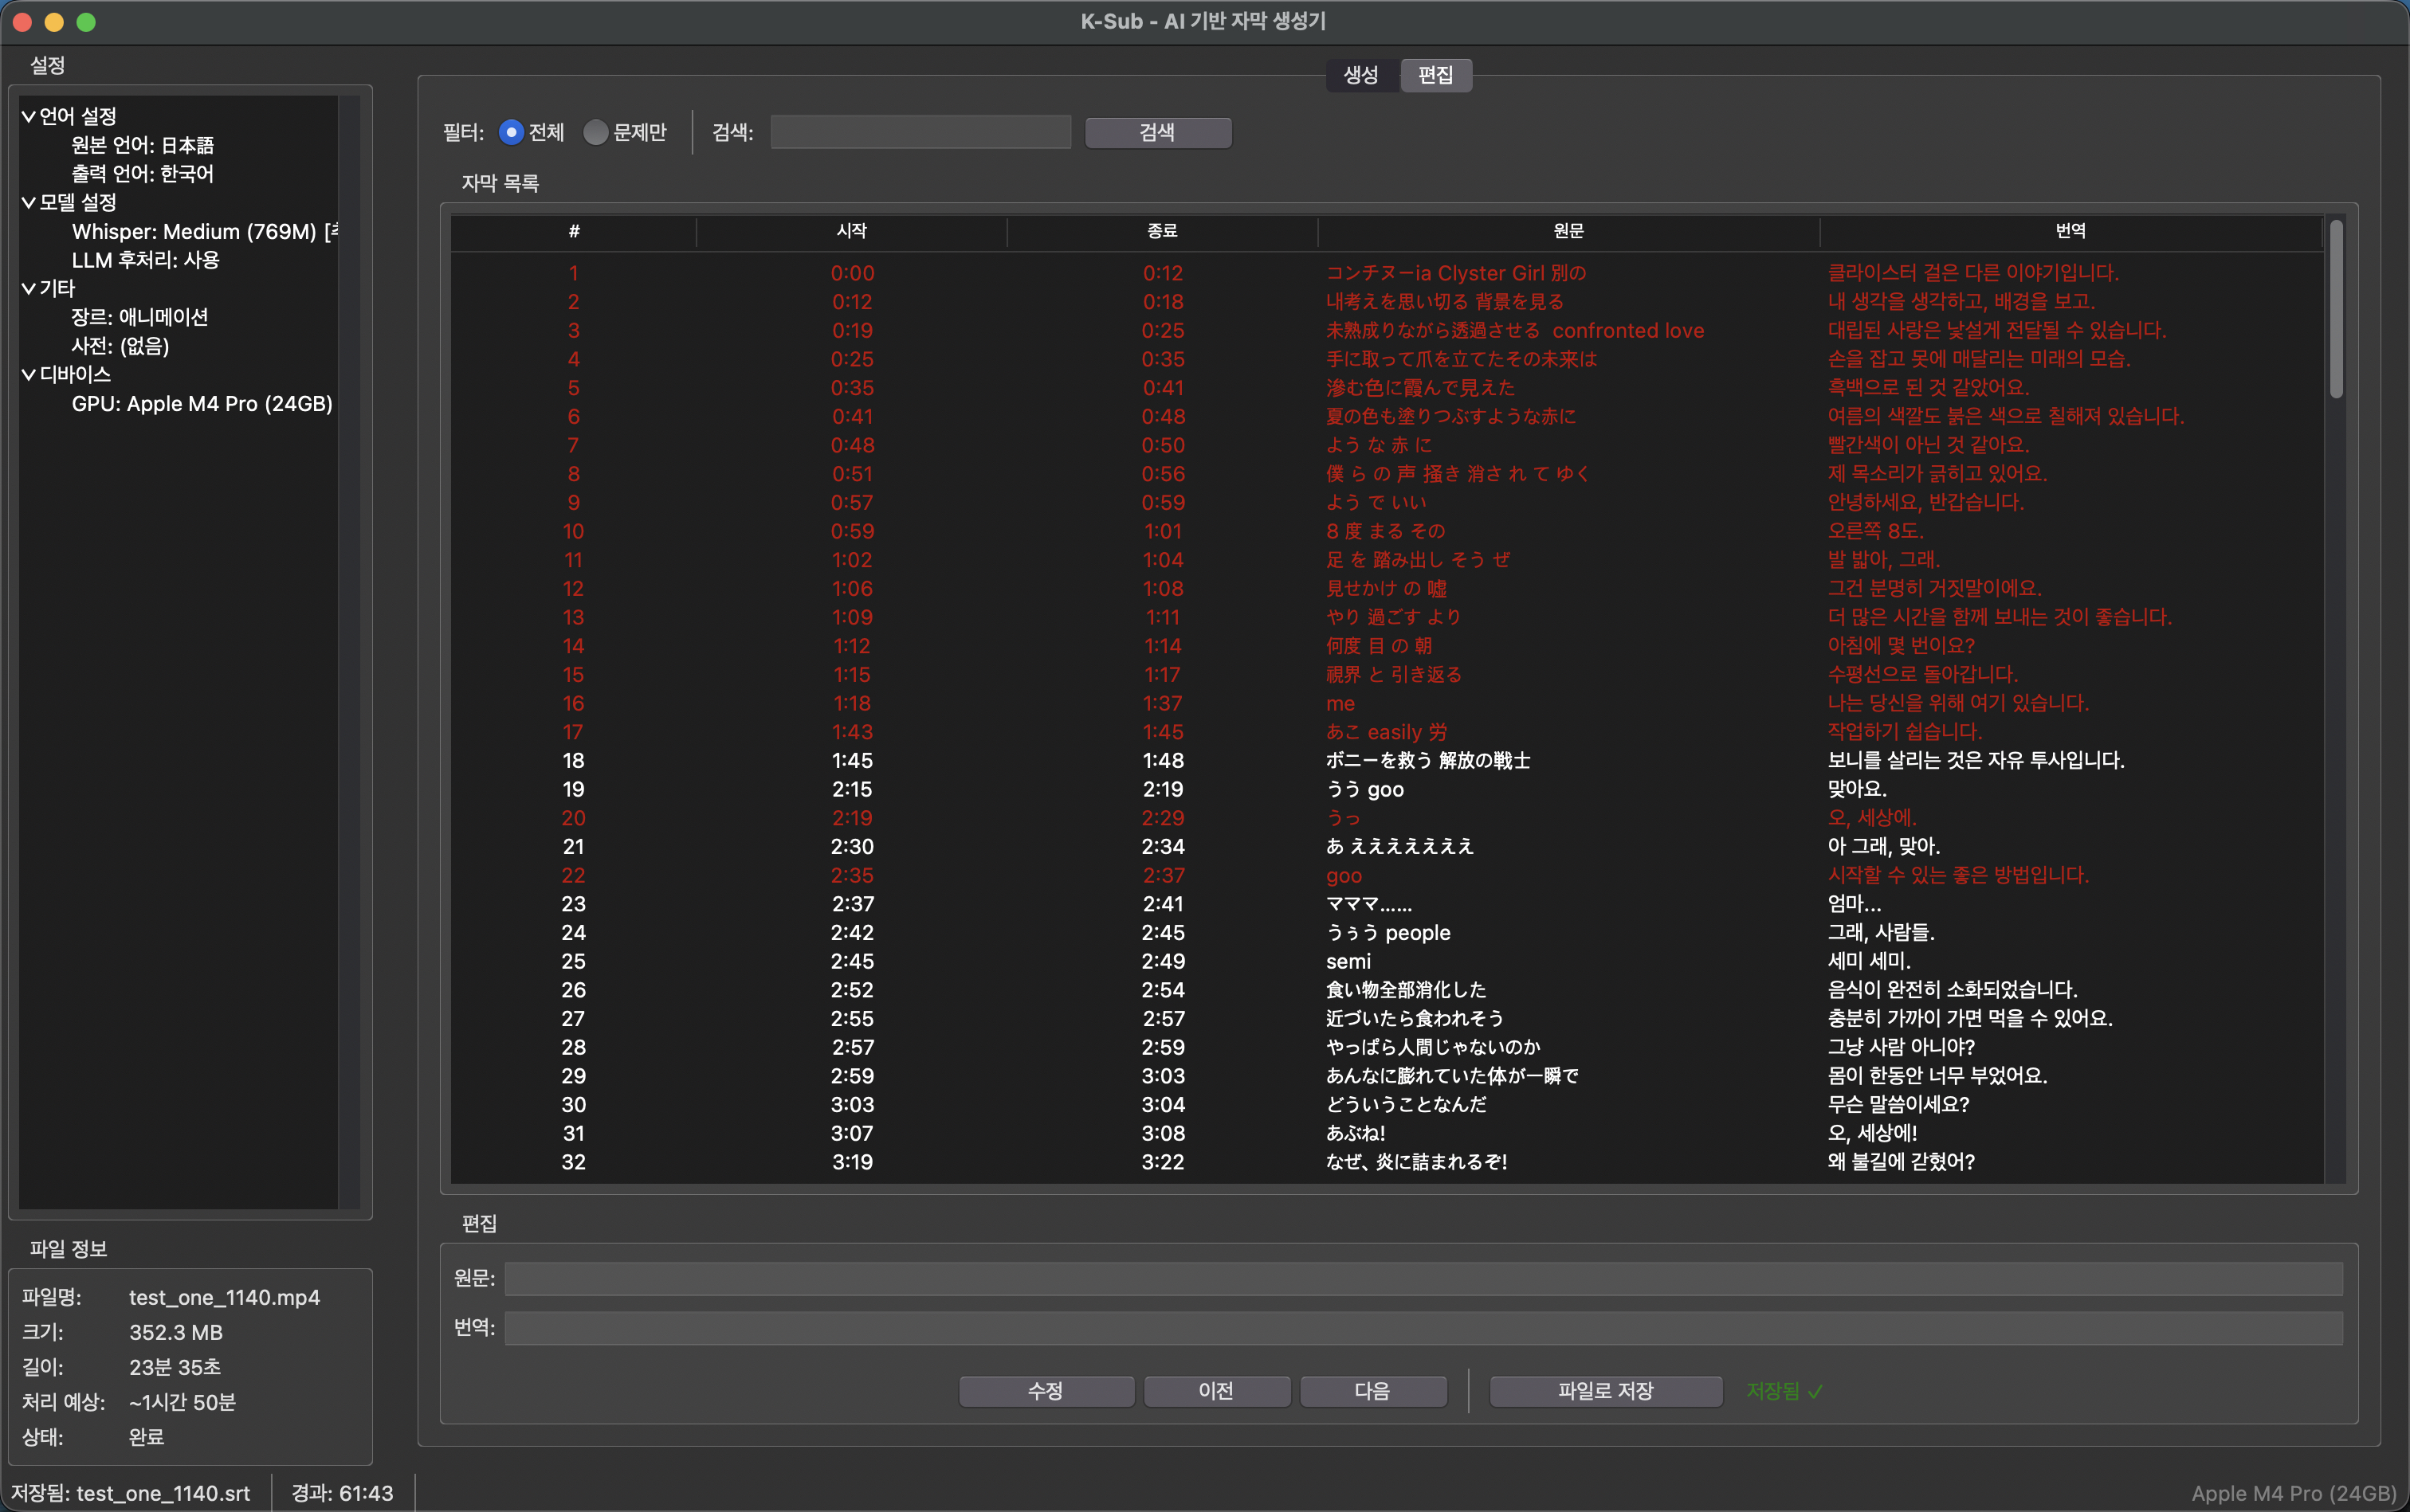Click the 검색 text input field
Screen dimensions: 2410x1512
coord(920,132)
